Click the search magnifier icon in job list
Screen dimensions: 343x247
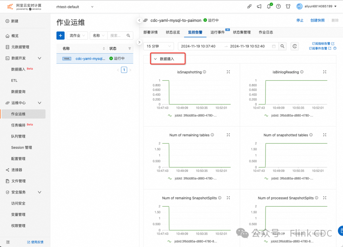click(x=128, y=36)
